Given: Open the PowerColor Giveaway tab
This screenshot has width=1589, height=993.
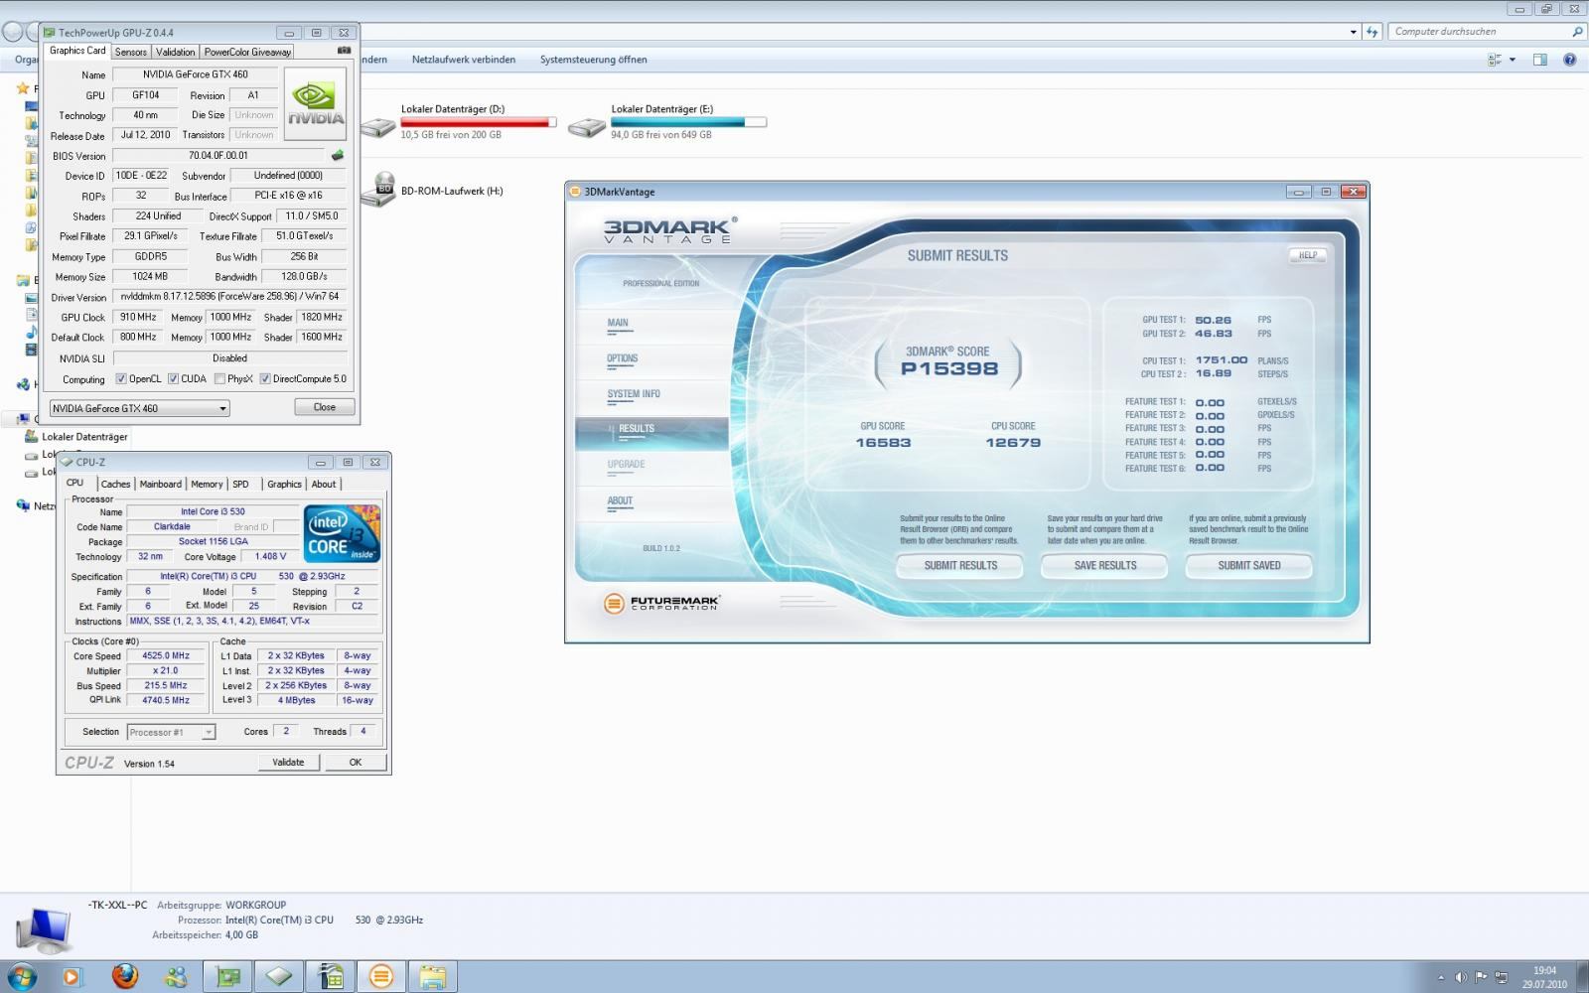Looking at the screenshot, I should point(247,52).
